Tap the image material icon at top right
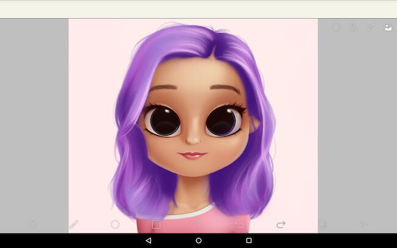Viewport: 397px width, 248px height. 388,27
